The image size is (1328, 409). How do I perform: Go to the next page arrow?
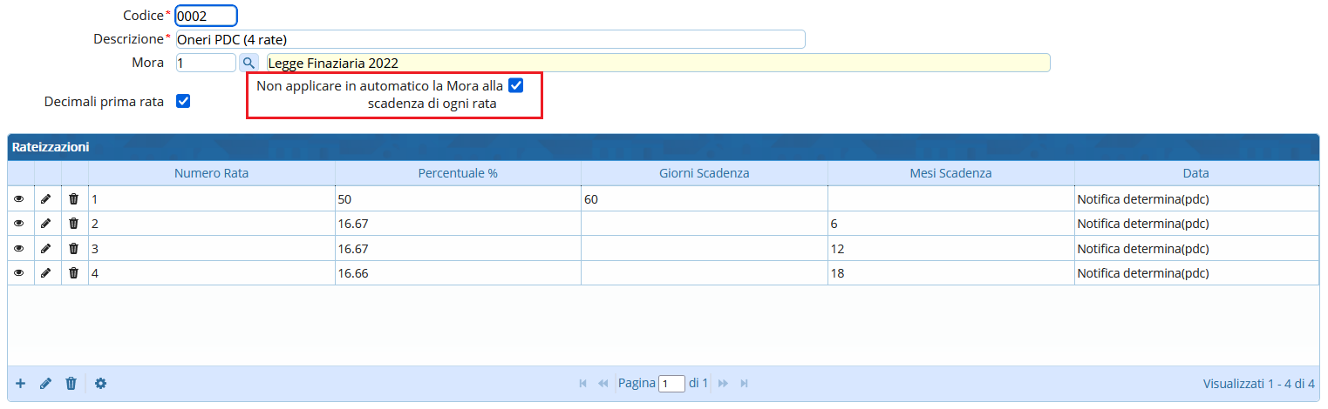click(x=723, y=384)
